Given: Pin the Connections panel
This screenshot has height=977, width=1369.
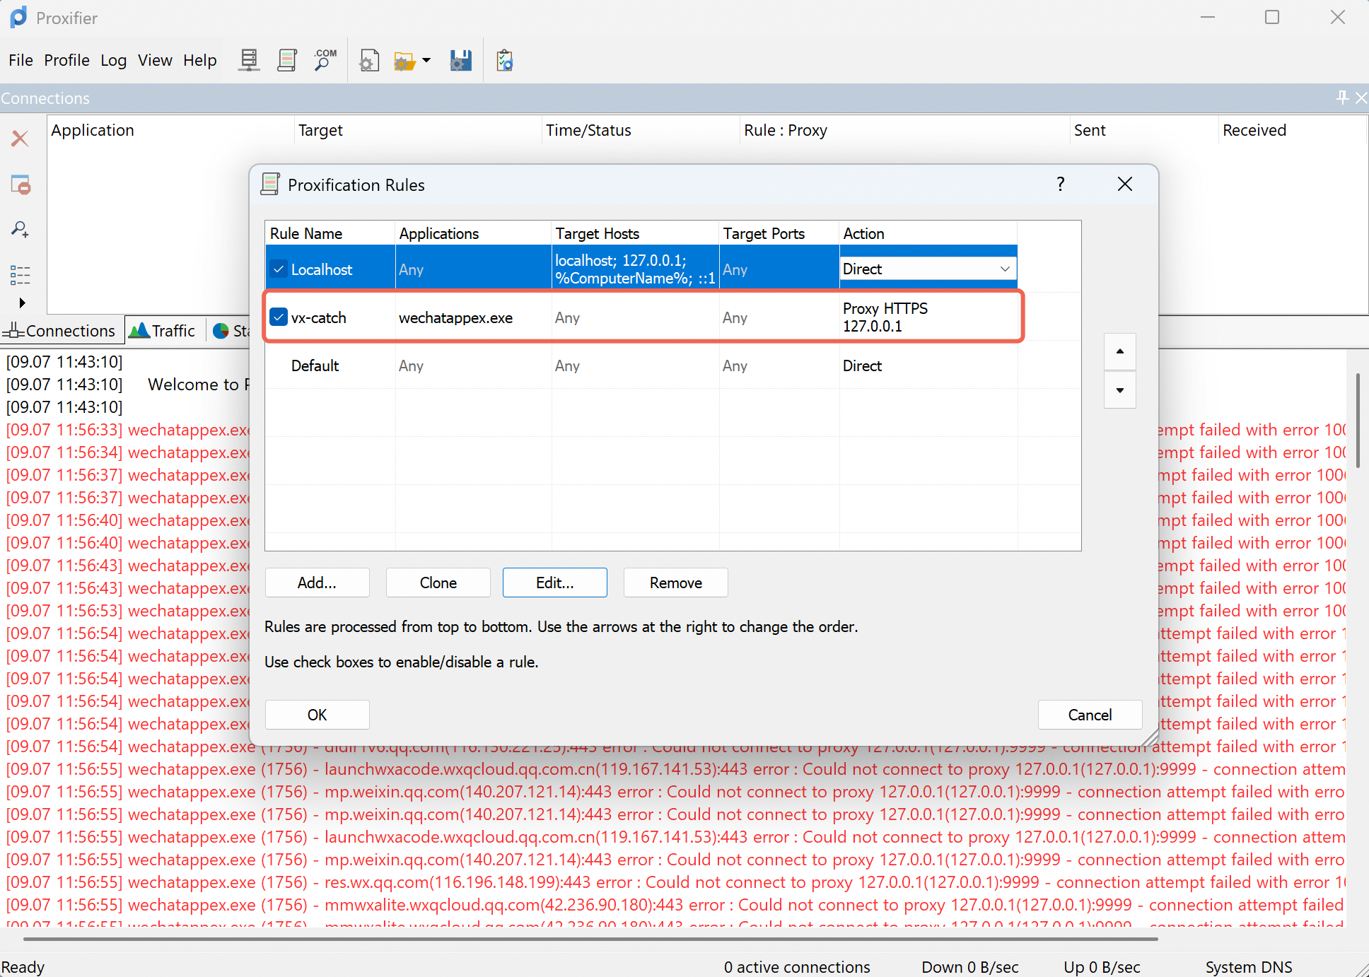Looking at the screenshot, I should click(x=1342, y=98).
